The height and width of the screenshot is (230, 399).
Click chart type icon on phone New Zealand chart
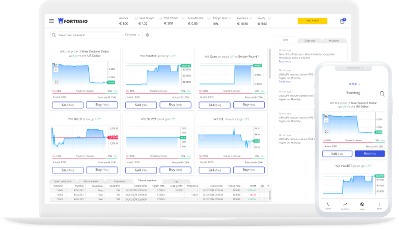coord(326,116)
